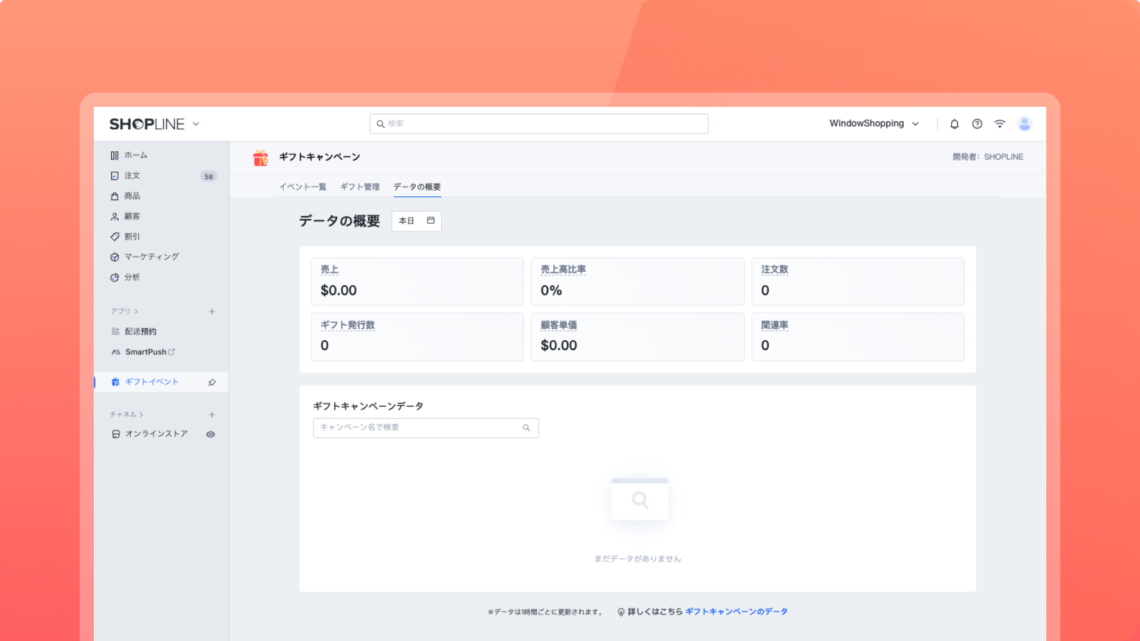Click the search magnifier in campaign search
Viewport: 1140px width, 641px height.
click(x=526, y=428)
